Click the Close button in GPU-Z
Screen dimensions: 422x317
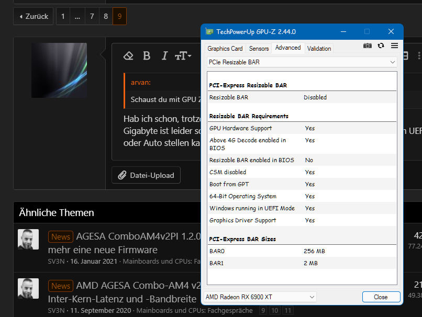coord(381,297)
